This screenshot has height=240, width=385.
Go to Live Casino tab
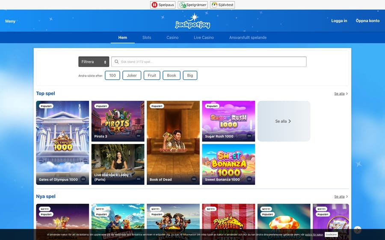click(204, 38)
